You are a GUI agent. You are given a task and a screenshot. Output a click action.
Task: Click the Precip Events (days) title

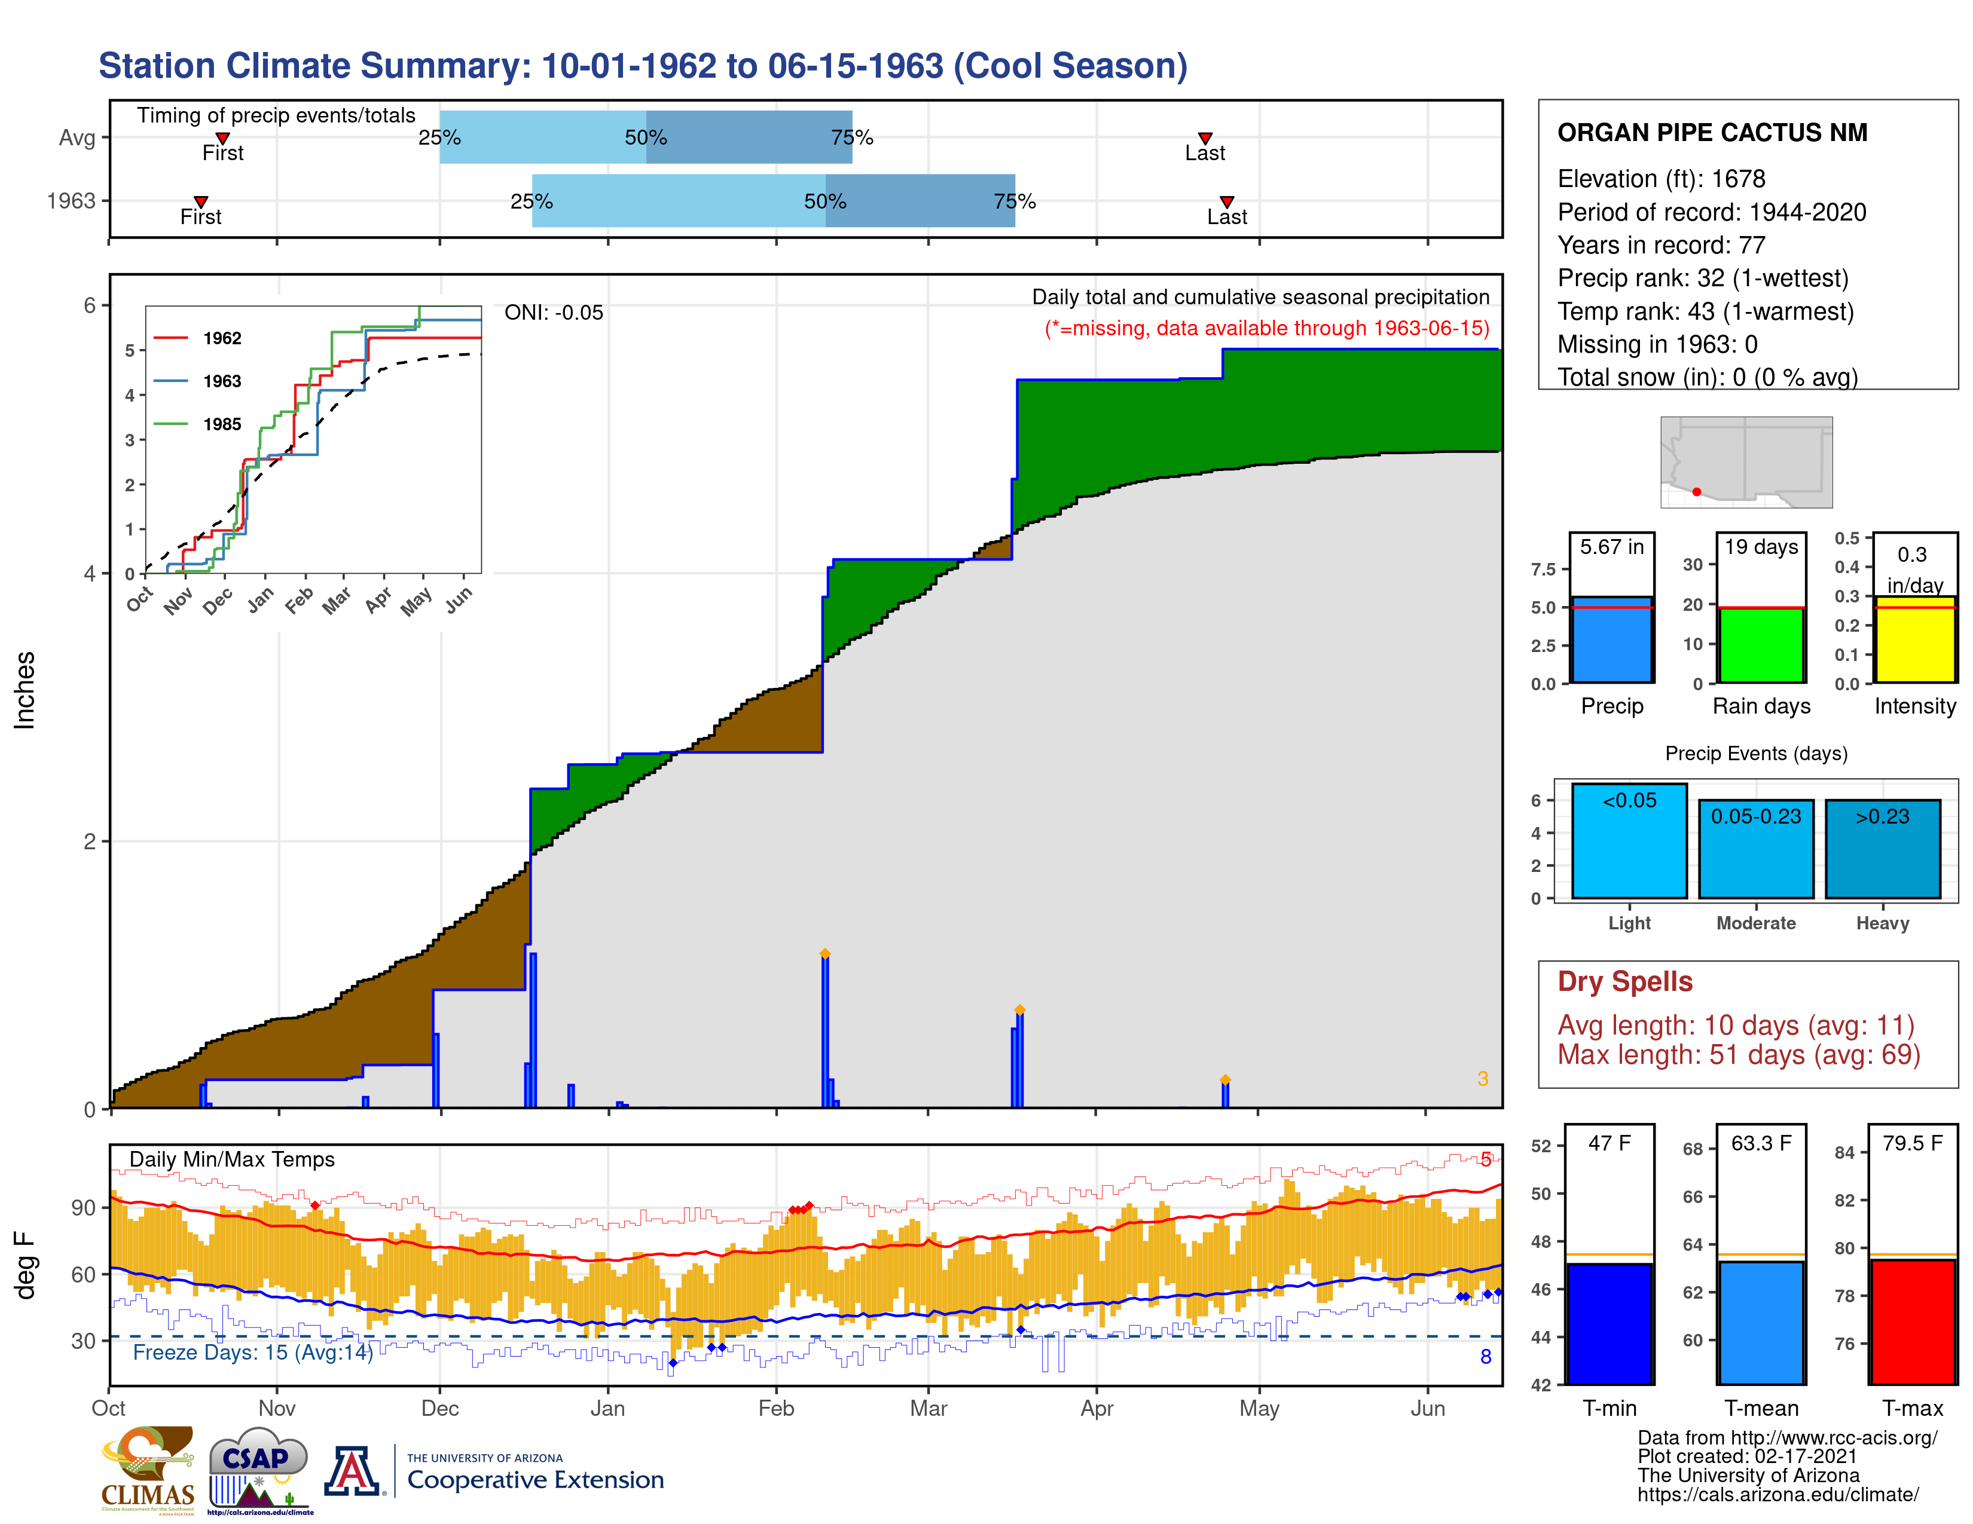[1756, 753]
